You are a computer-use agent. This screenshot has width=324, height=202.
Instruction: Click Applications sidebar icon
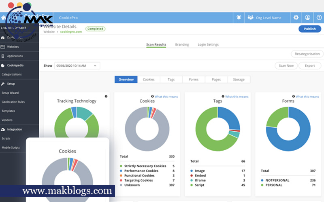(3, 56)
